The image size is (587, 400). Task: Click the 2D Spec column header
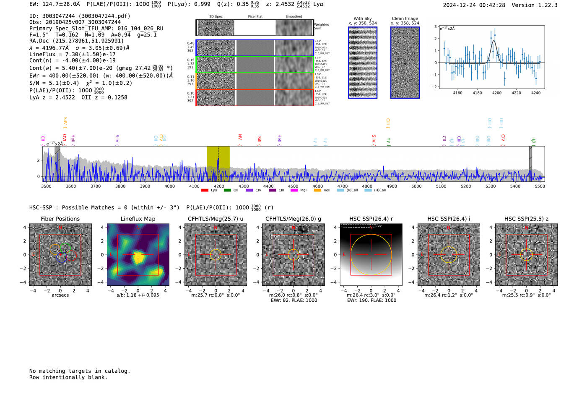point(216,17)
